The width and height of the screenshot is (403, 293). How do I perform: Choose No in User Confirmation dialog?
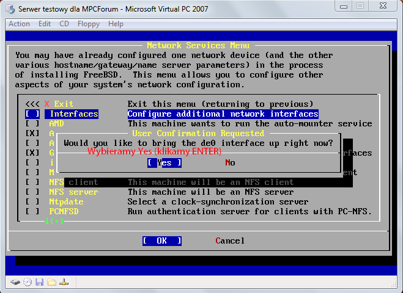pyautogui.click(x=230, y=162)
